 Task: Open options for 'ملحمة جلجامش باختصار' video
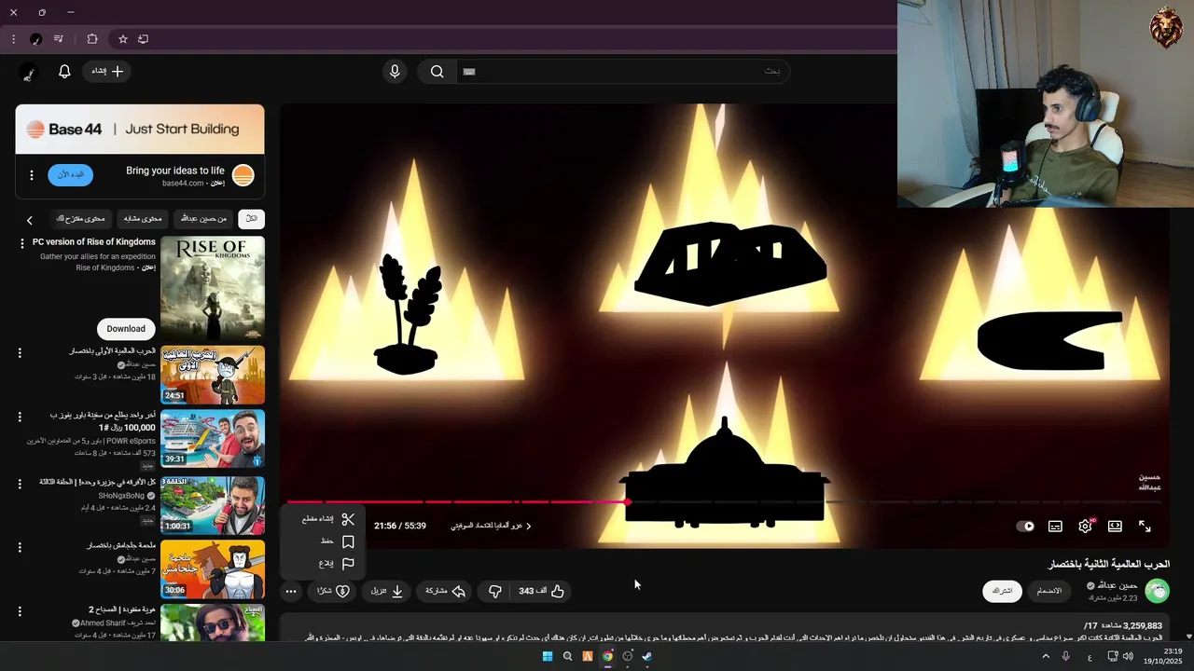(20, 547)
